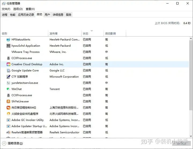193x149 pixels.
Task: Open the 选项(O) menu
Action: point(18,9)
